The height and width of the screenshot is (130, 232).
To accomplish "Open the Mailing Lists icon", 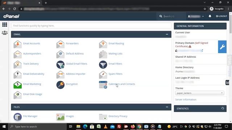I will click(x=103, y=54).
